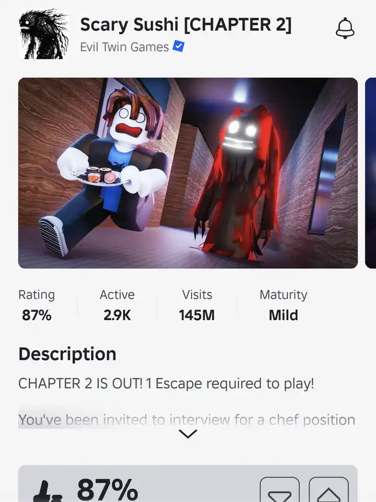Tap the thumbs down vote button
The height and width of the screenshot is (502, 376).
click(x=280, y=490)
